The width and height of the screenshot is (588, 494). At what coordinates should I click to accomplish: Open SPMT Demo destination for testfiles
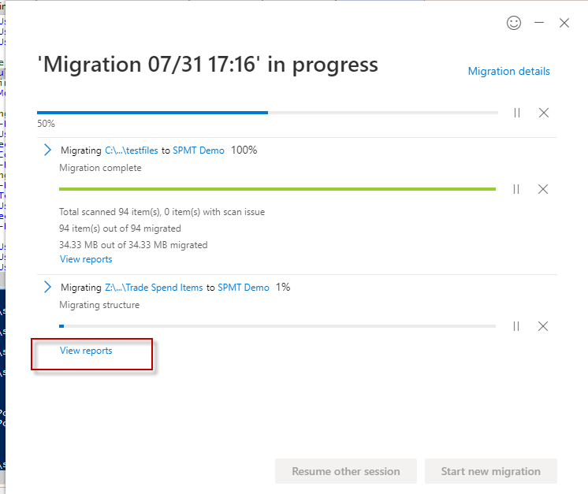point(199,150)
